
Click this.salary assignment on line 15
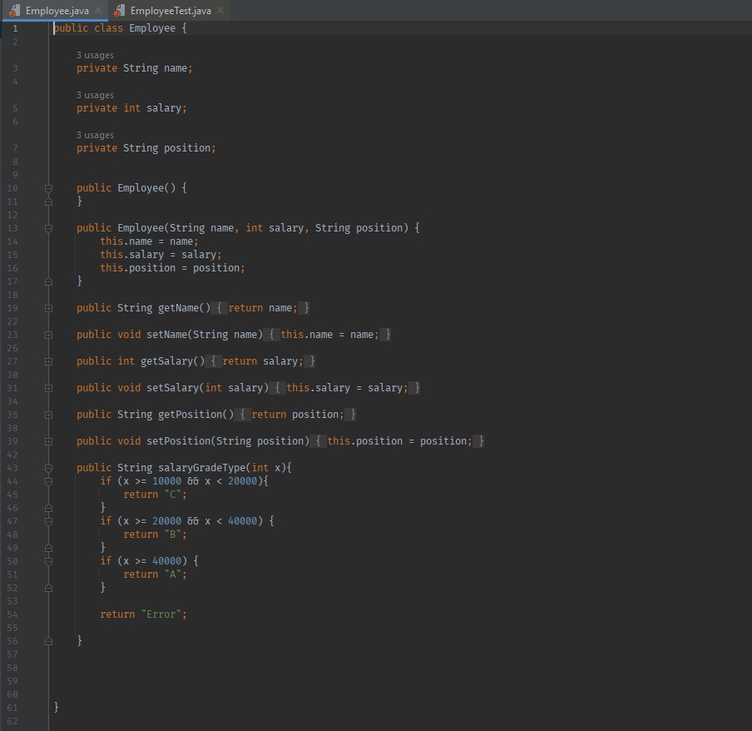[x=161, y=255]
